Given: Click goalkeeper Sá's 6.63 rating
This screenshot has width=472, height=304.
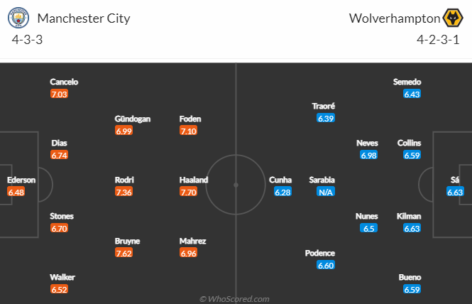Looking at the screenshot, I should pyautogui.click(x=455, y=192).
